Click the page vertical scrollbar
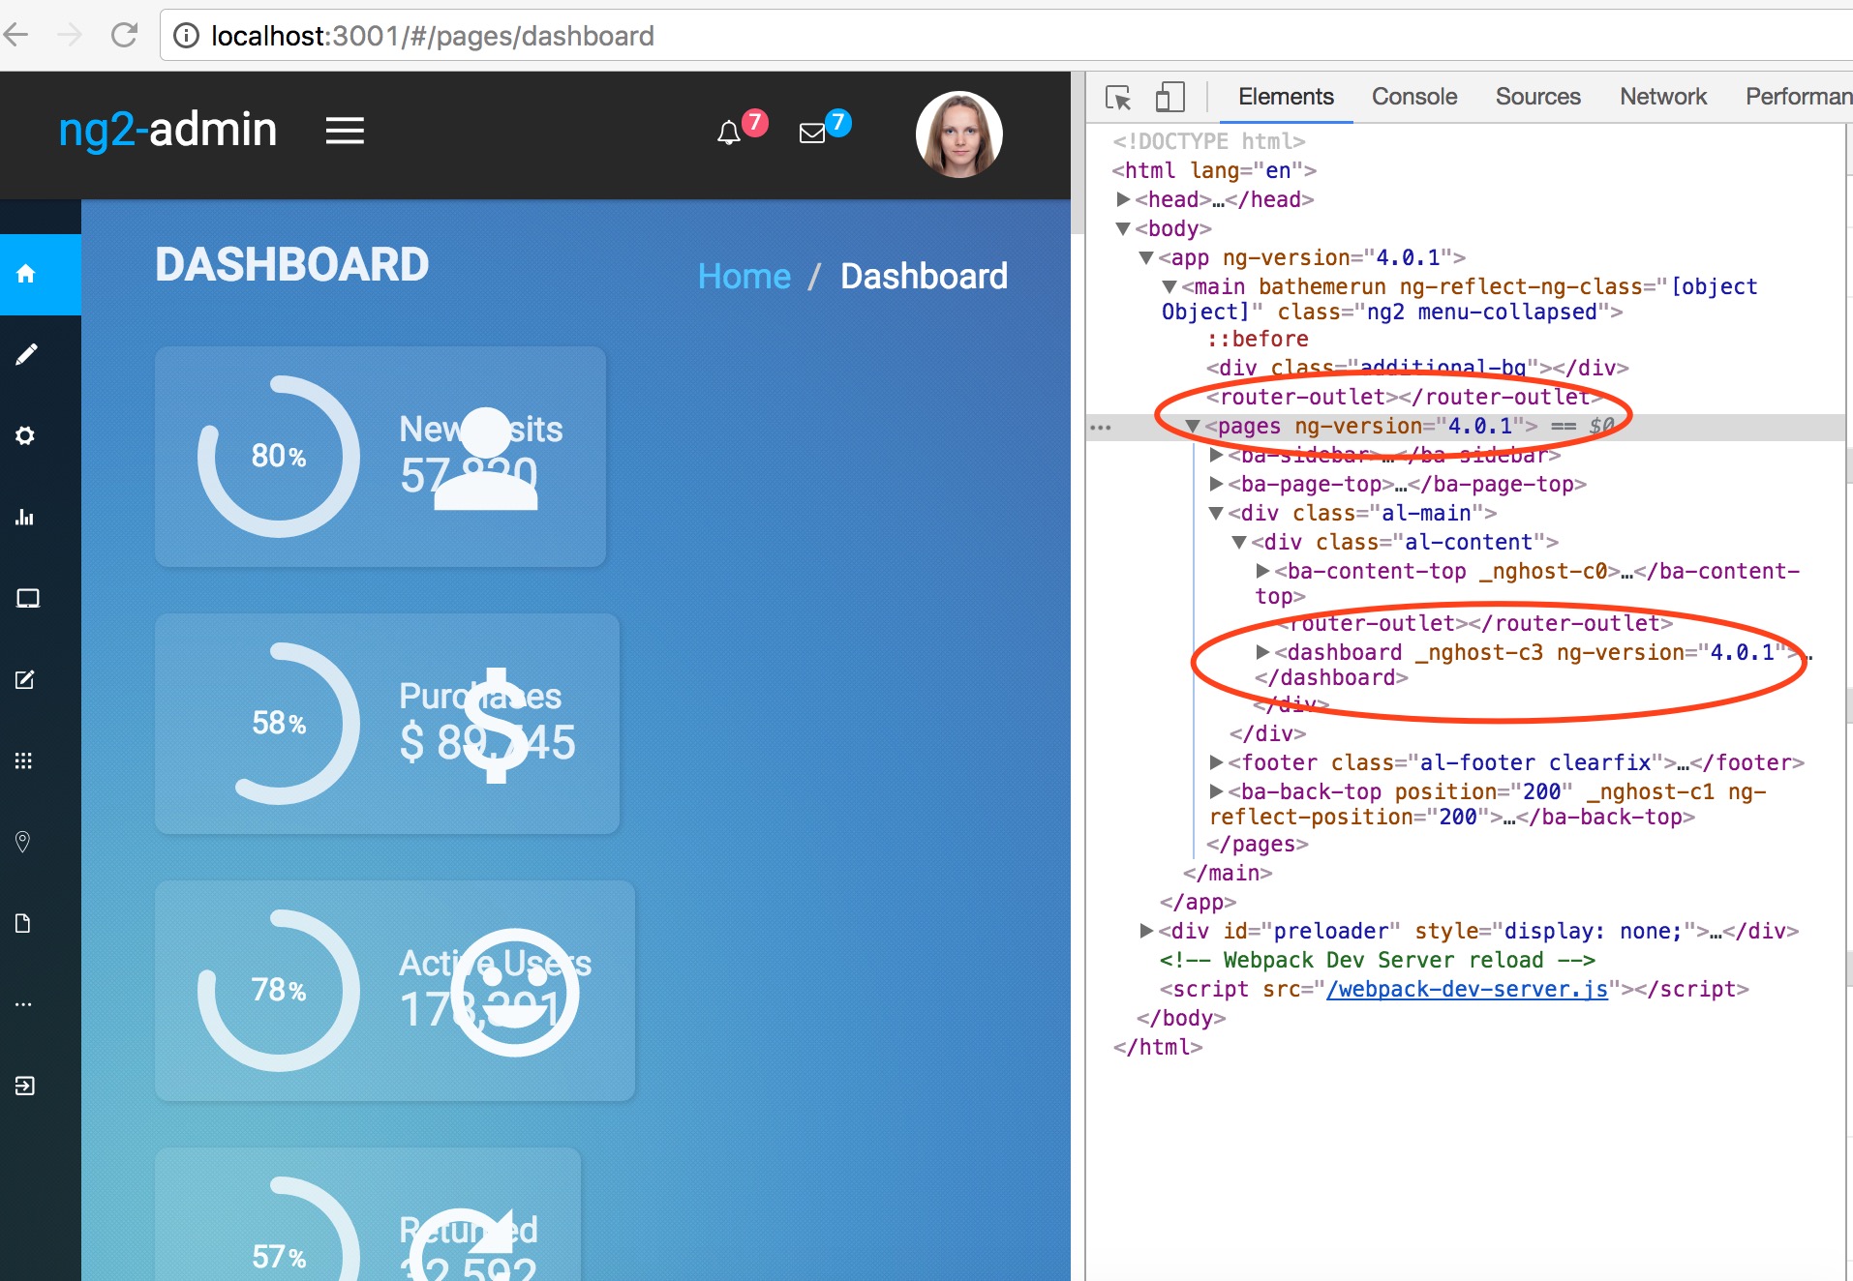 [1077, 155]
